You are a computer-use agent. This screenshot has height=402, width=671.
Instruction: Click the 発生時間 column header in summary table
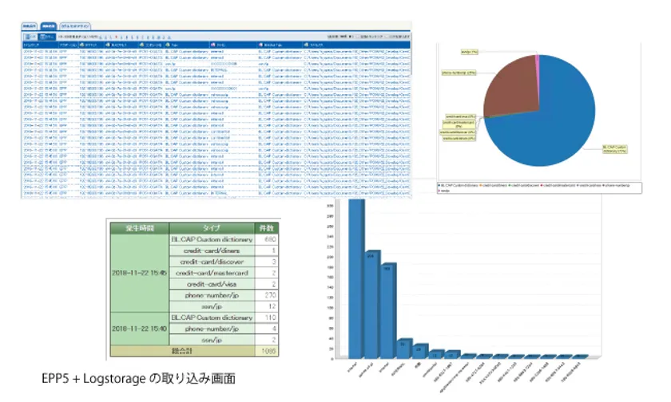(x=140, y=228)
